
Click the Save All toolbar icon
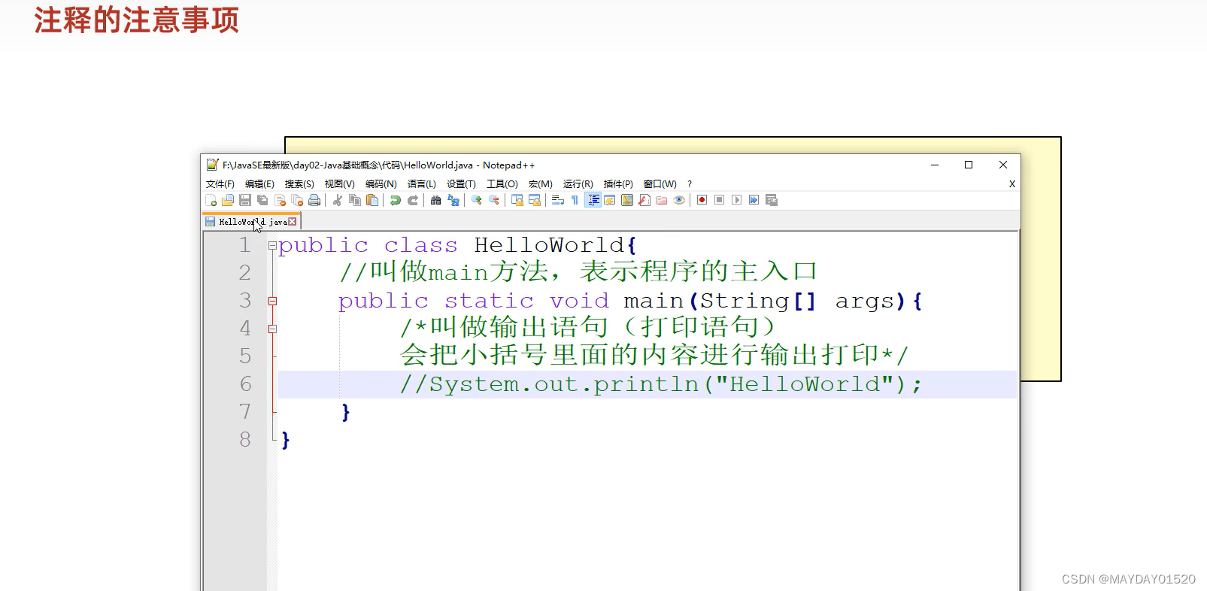262,200
